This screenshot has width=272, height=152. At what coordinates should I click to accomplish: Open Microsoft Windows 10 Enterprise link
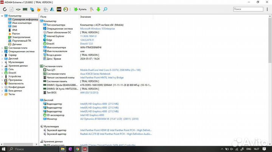coord(97,29)
